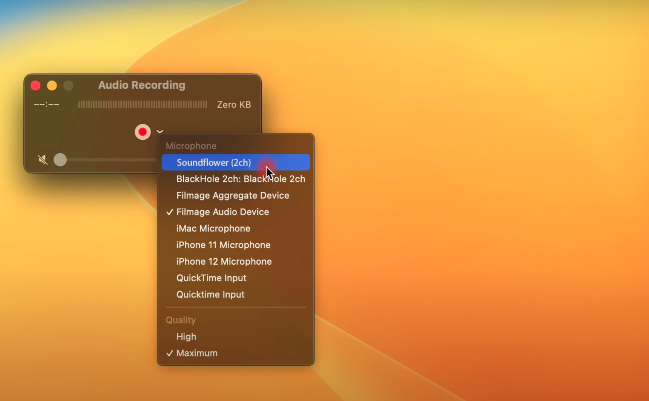The image size is (649, 401).
Task: Choose QuickTime Input entry
Action: click(x=236, y=278)
